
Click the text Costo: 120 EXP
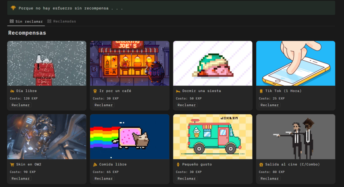click(x=24, y=98)
